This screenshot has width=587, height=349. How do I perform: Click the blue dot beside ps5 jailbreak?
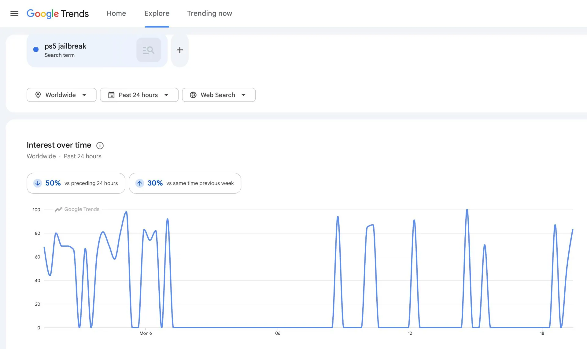[36, 50]
